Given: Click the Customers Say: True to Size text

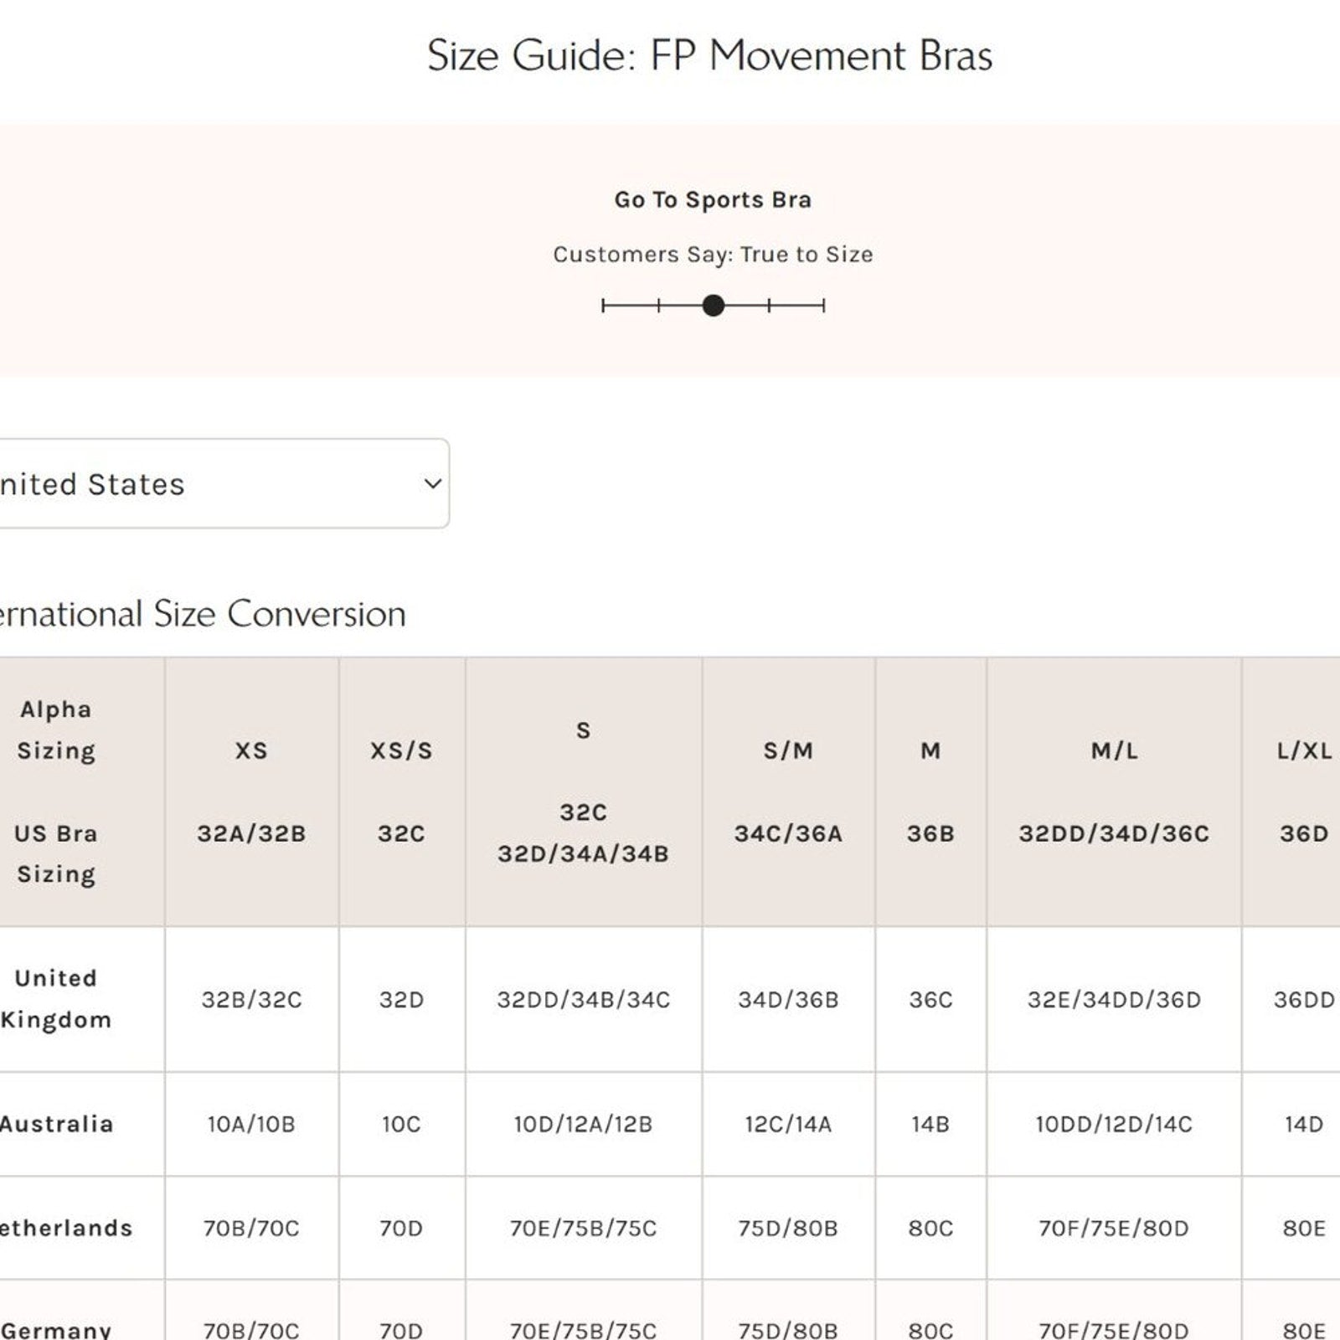Looking at the screenshot, I should (713, 255).
